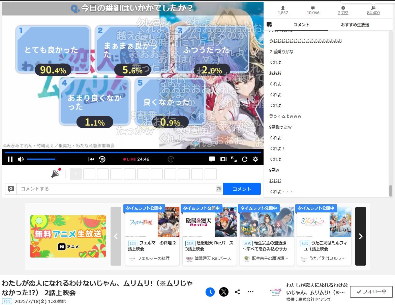Pause the live video playback
The image size is (395, 305).
[10, 159]
